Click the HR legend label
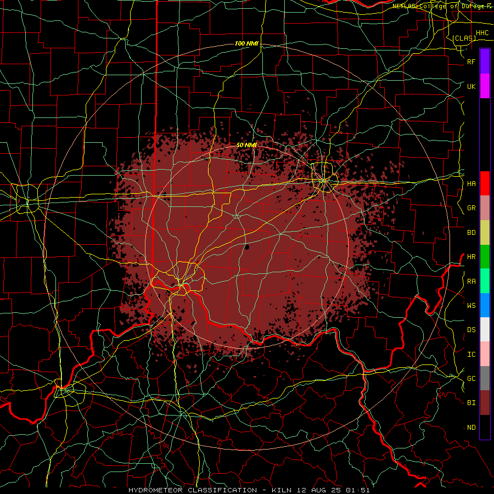This screenshot has height=494, width=494. 471,257
